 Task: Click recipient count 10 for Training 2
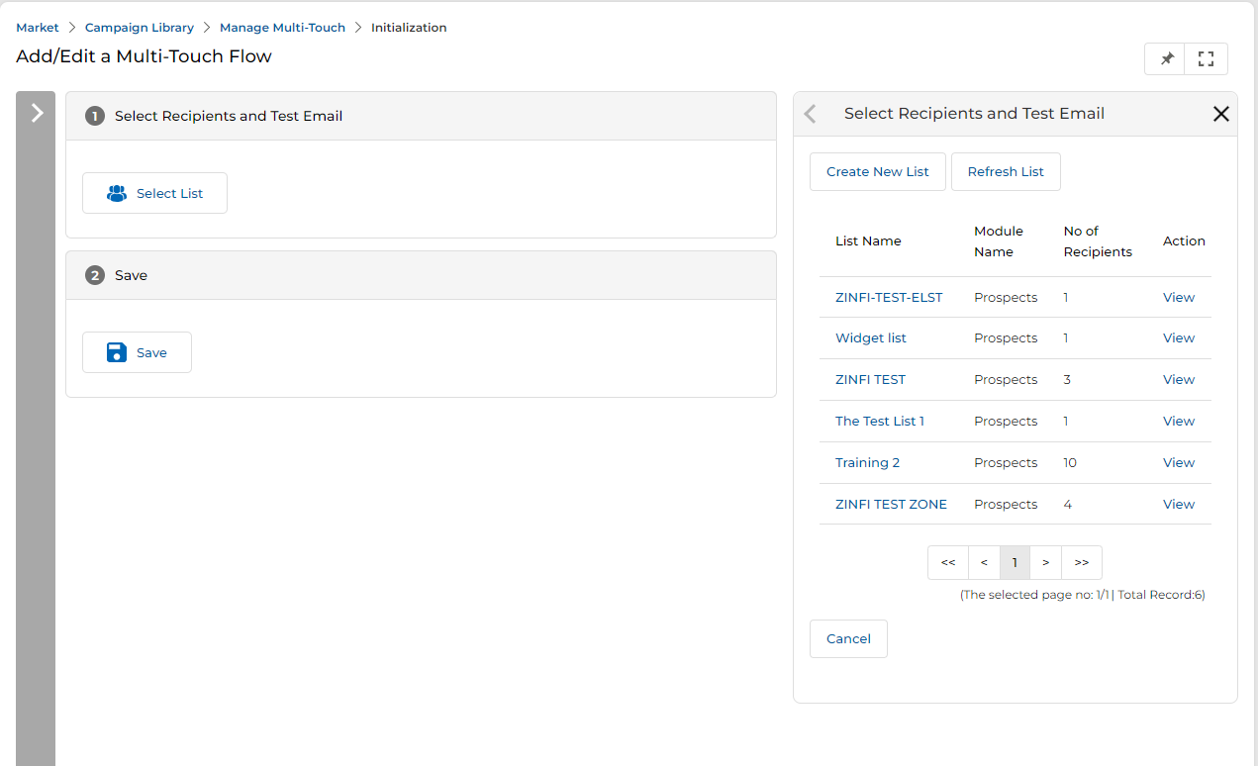(1070, 462)
